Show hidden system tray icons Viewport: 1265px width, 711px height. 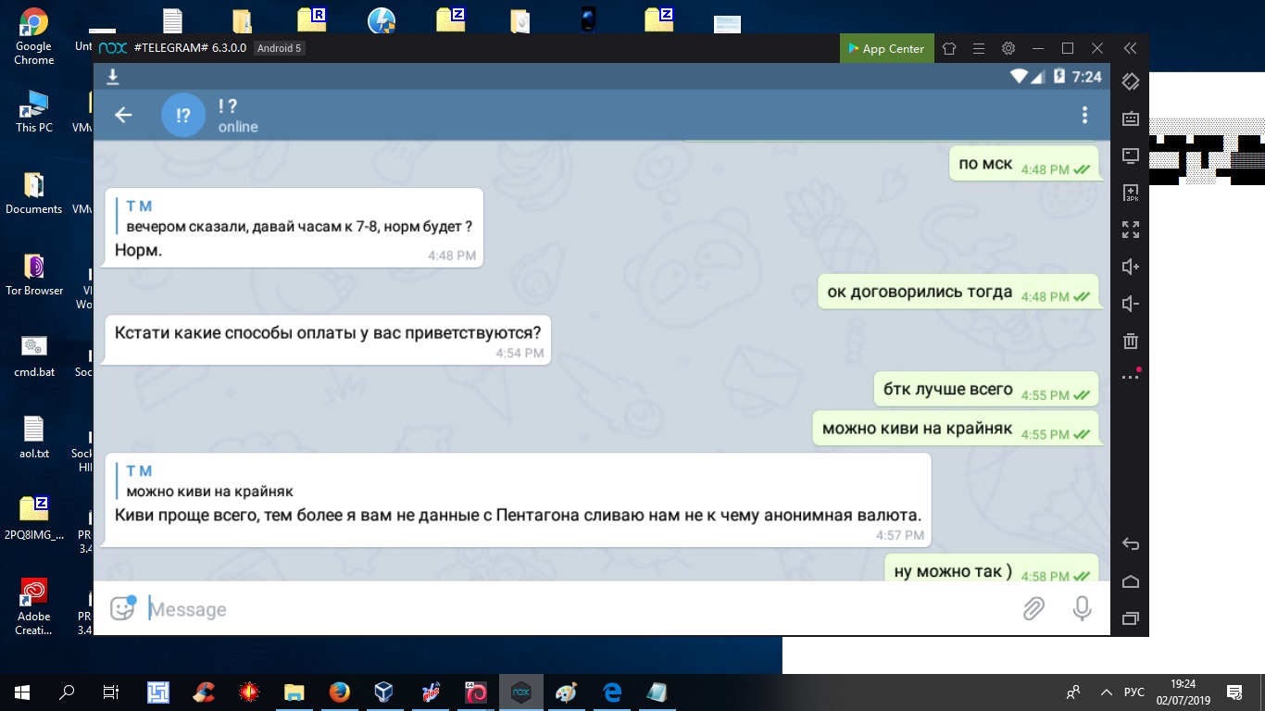pos(1106,692)
